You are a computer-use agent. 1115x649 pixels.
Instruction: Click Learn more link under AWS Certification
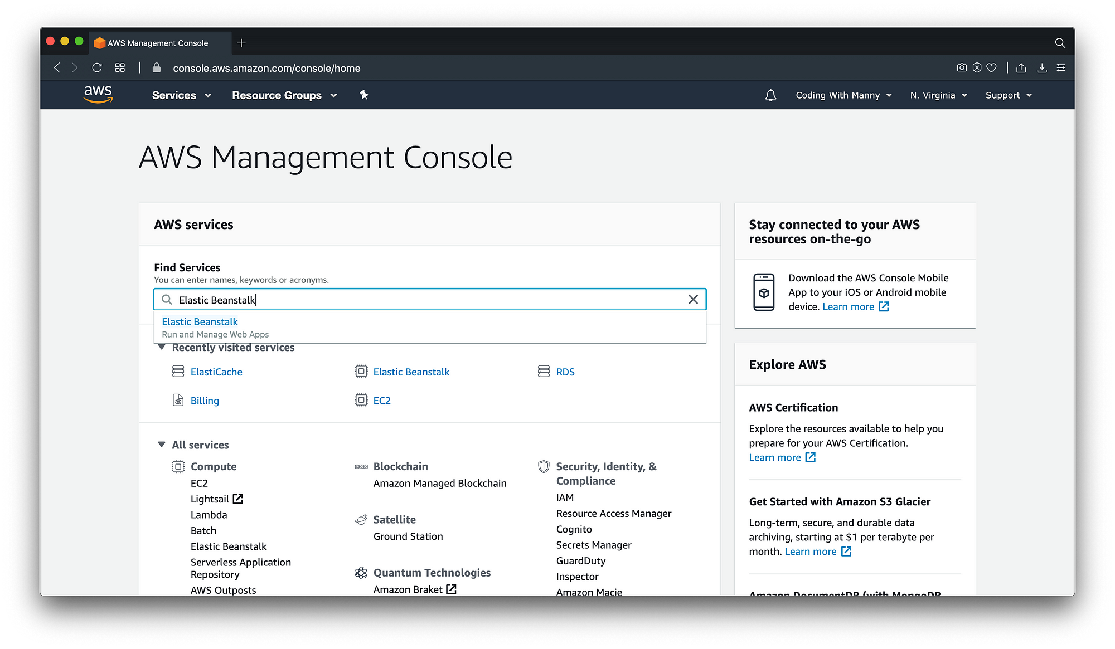tap(773, 457)
